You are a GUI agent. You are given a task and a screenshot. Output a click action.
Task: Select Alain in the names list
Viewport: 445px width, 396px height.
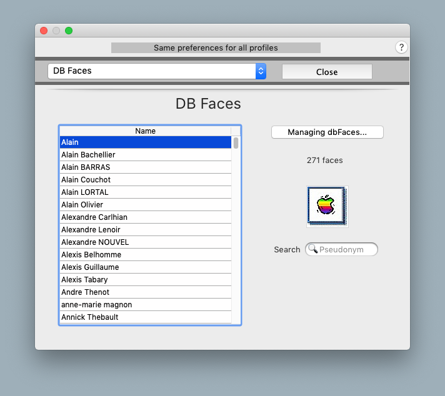(x=145, y=142)
